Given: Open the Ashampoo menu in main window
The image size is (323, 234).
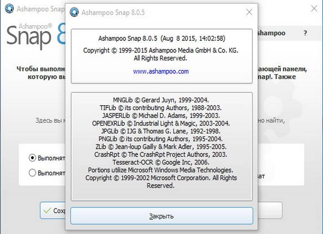Looking at the screenshot, I should tap(271, 33).
